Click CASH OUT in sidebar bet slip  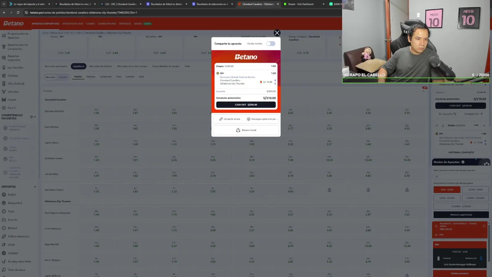[461, 105]
